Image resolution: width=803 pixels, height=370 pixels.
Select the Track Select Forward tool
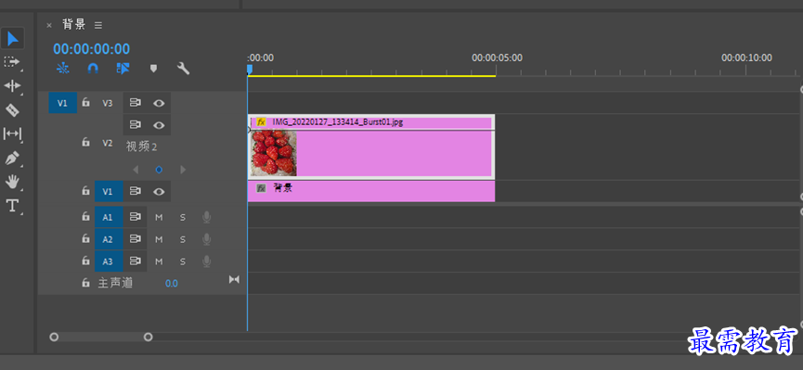tap(11, 61)
